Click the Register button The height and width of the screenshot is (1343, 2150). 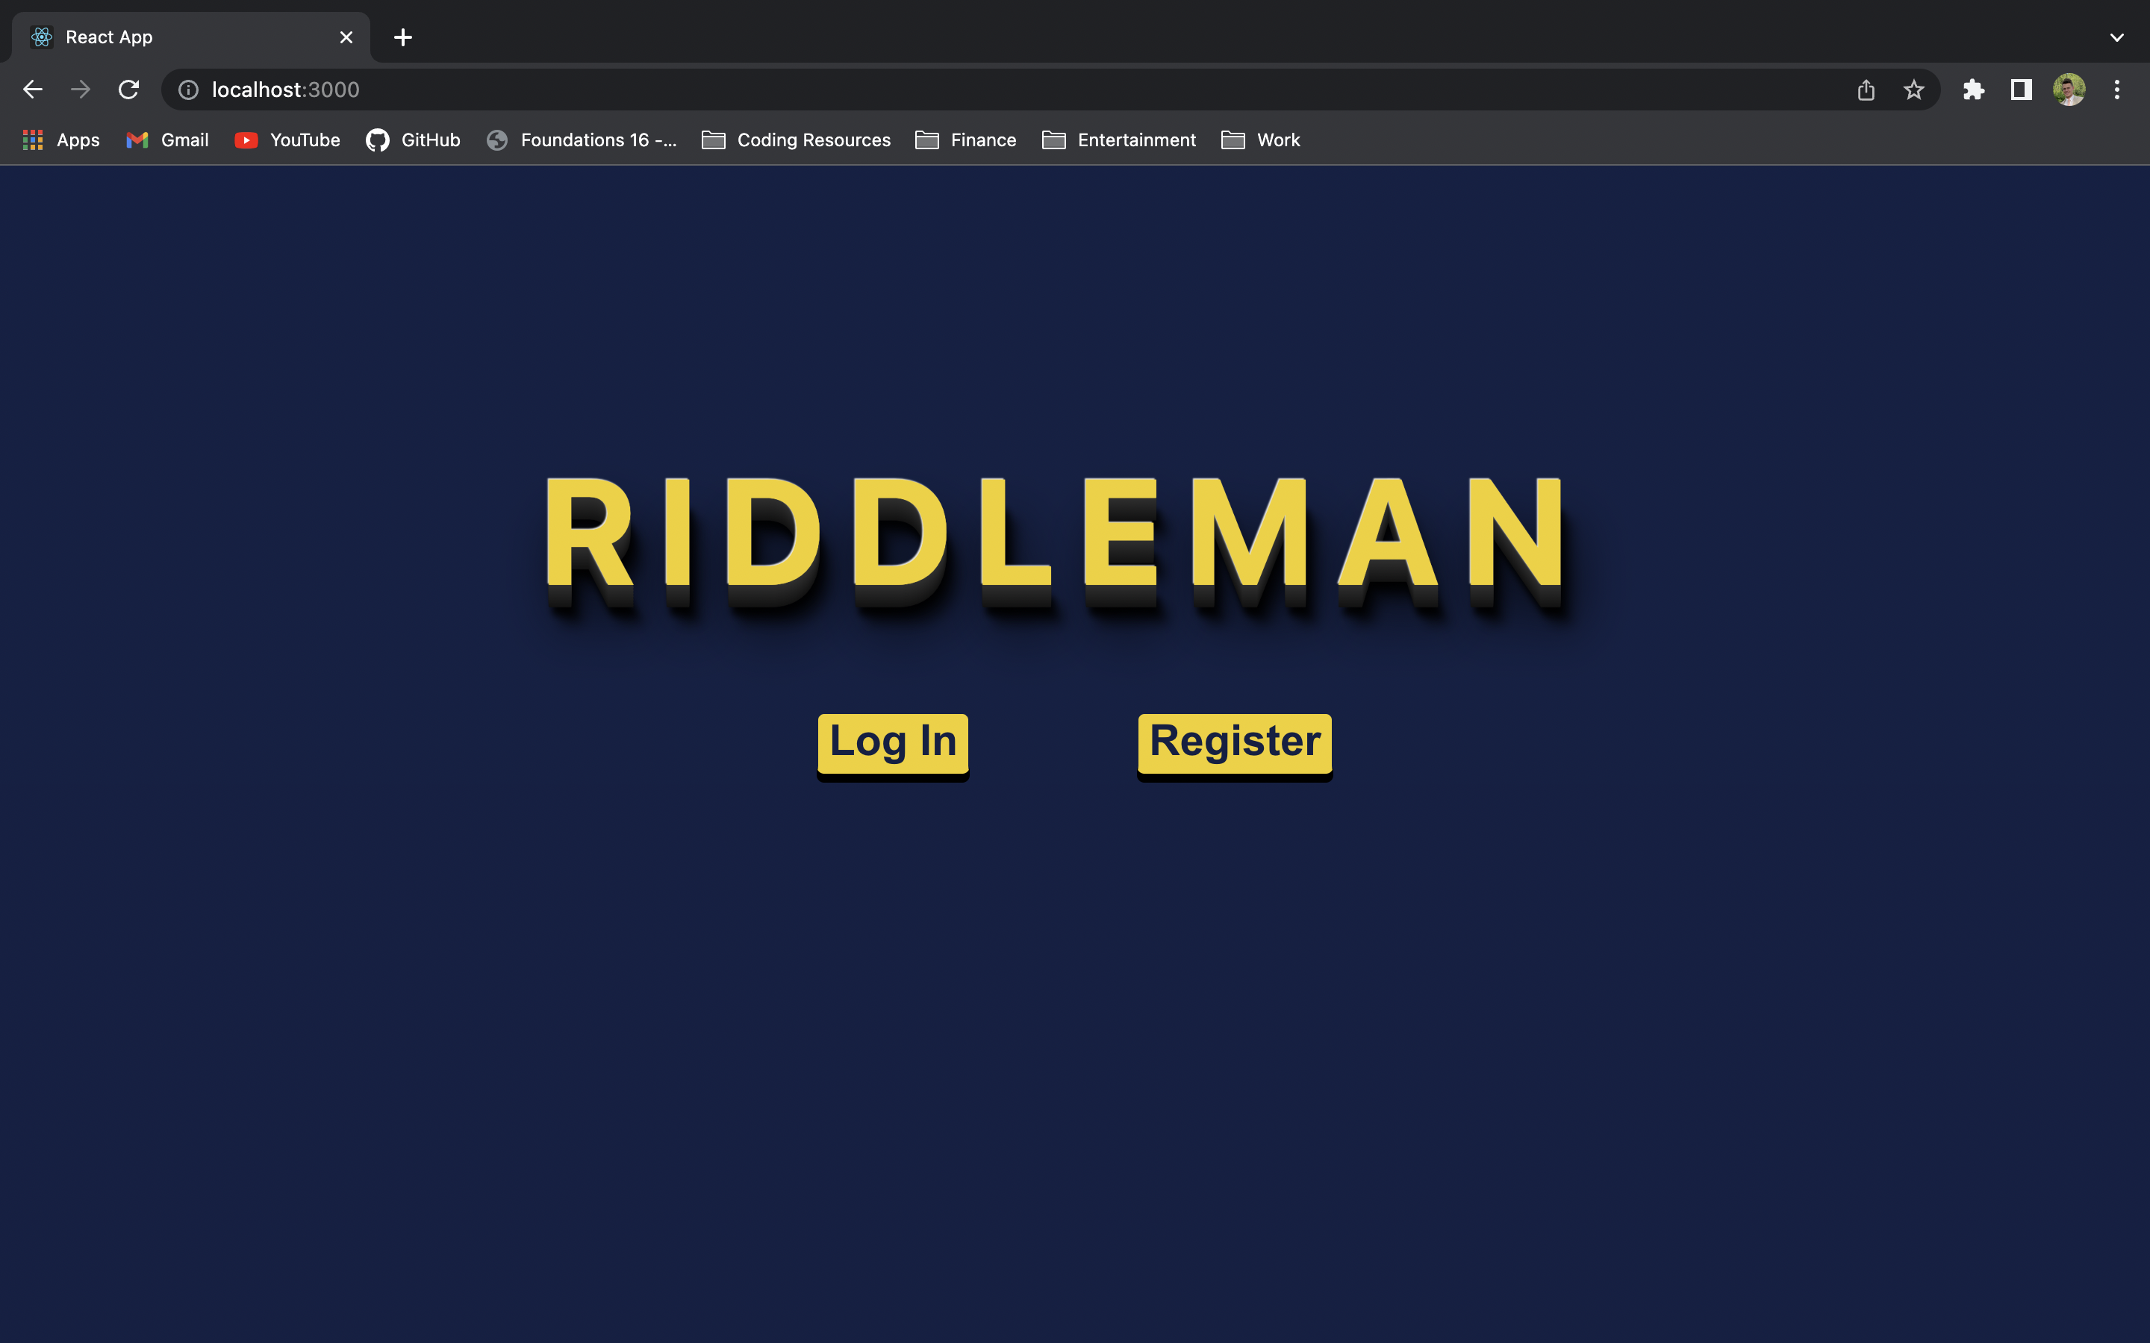point(1235,745)
